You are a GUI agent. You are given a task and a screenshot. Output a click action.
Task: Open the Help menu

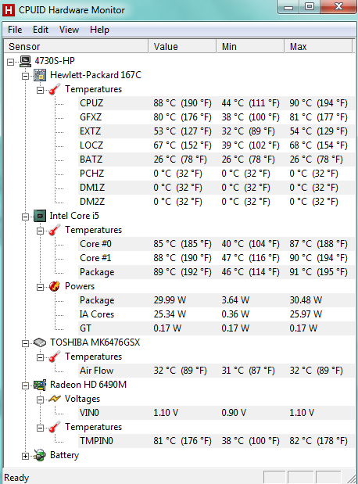pyautogui.click(x=99, y=30)
